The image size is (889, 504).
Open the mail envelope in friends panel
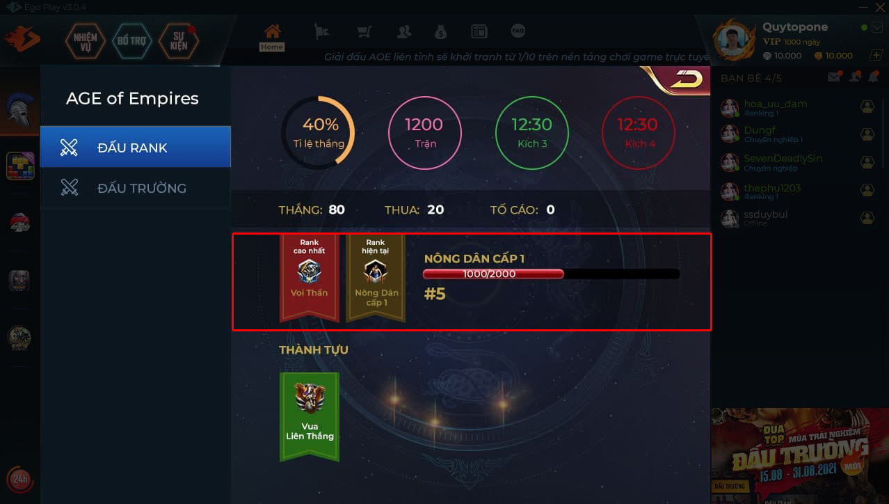coord(834,77)
